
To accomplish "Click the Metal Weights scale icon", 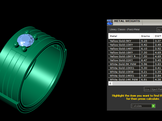I will 110,22.
